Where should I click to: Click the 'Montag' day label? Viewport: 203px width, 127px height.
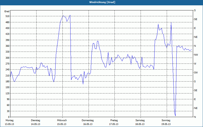pyautogui.click(x=9, y=120)
